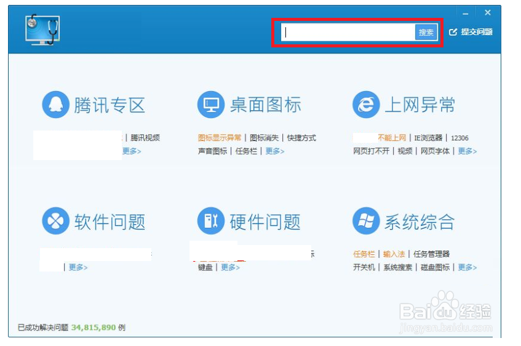Minimize the clinic window

click(465, 14)
